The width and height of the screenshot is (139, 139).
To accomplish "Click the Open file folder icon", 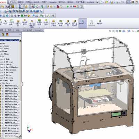I will [x=107, y=2].
